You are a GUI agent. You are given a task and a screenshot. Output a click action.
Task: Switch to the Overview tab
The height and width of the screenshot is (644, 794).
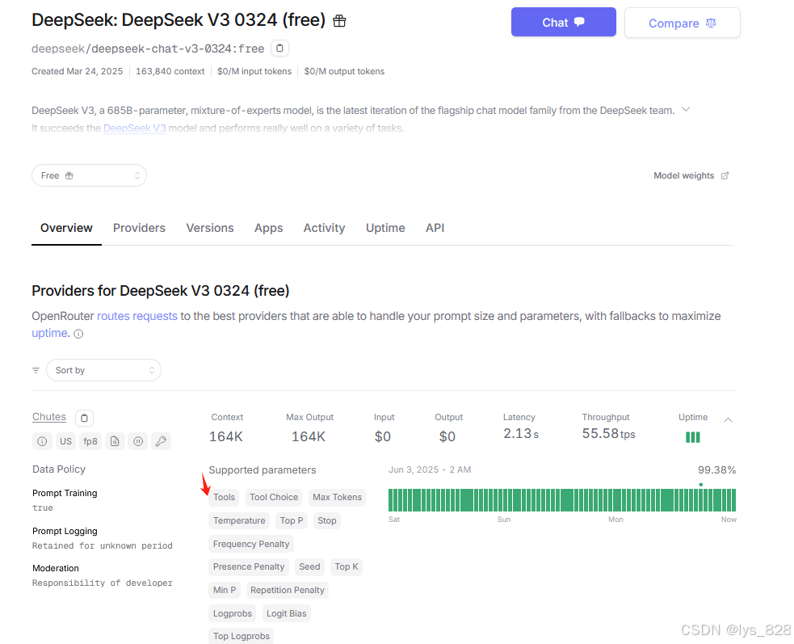(x=66, y=228)
